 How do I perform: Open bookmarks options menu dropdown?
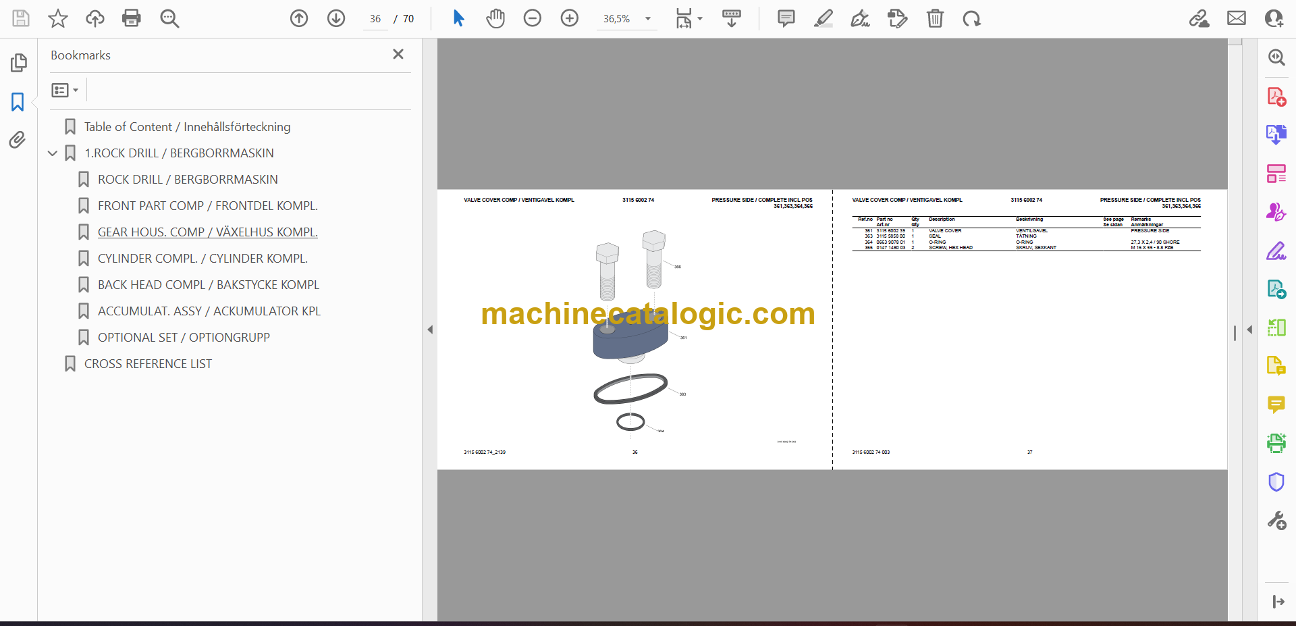(65, 90)
